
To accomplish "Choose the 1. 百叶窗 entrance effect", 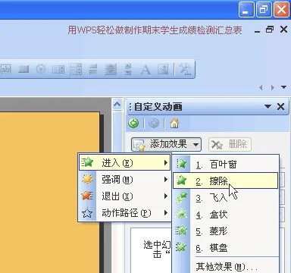I will point(226,165).
